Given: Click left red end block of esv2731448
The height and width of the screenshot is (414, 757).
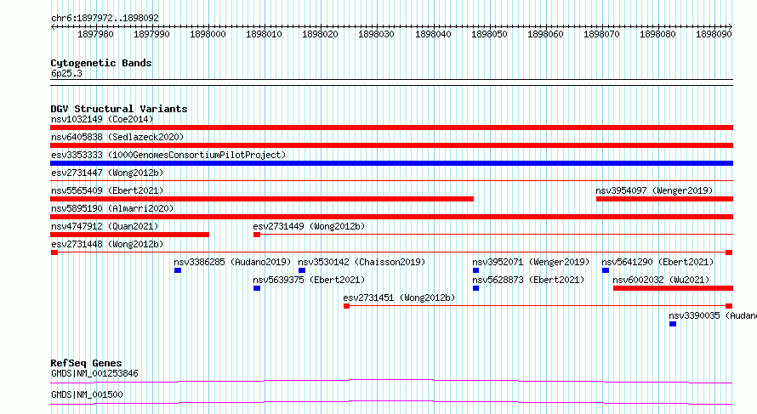Looking at the screenshot, I should tap(54, 252).
